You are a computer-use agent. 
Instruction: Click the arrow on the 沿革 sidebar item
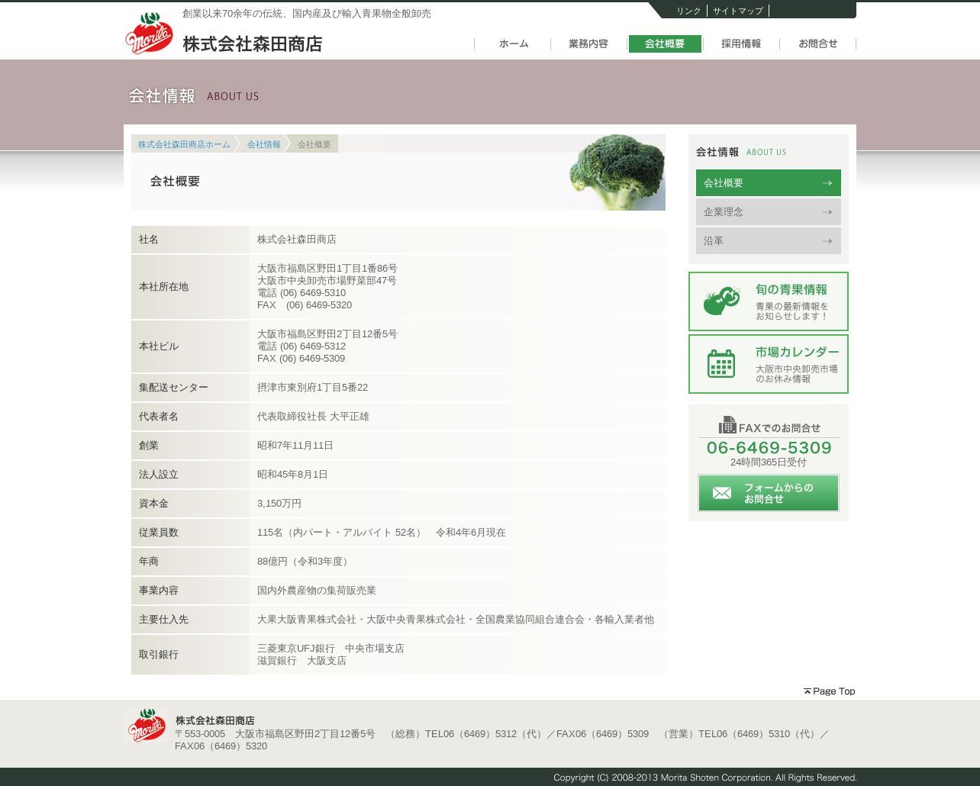click(827, 241)
